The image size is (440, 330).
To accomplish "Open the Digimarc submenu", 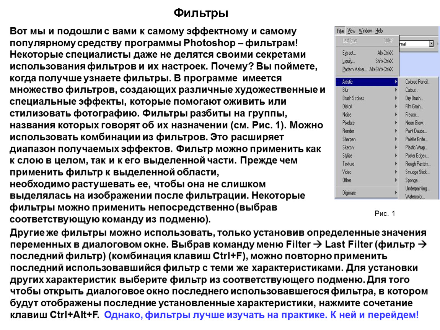I will (367, 193).
